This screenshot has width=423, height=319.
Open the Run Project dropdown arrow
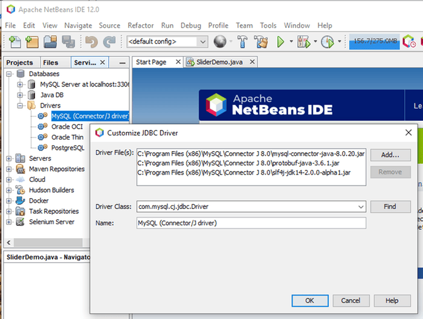tap(291, 42)
